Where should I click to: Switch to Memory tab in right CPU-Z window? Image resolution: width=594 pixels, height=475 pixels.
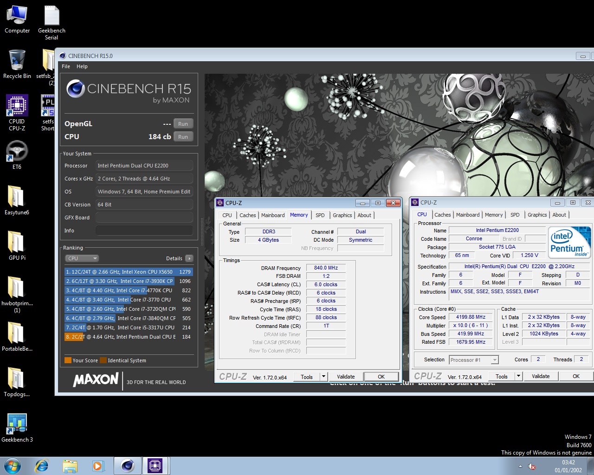[494, 215]
